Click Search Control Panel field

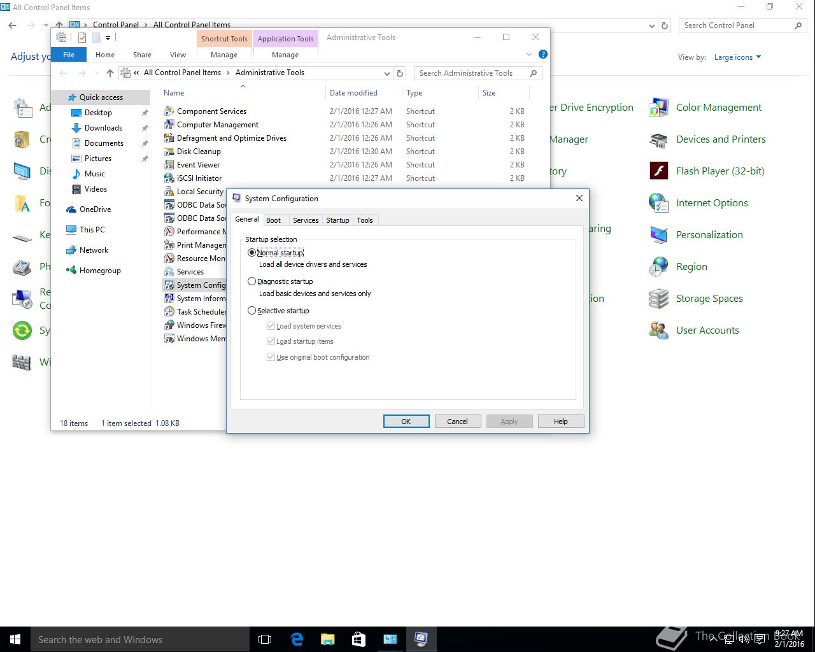742,25
